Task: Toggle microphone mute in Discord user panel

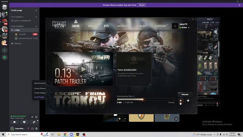Action: click(28, 129)
